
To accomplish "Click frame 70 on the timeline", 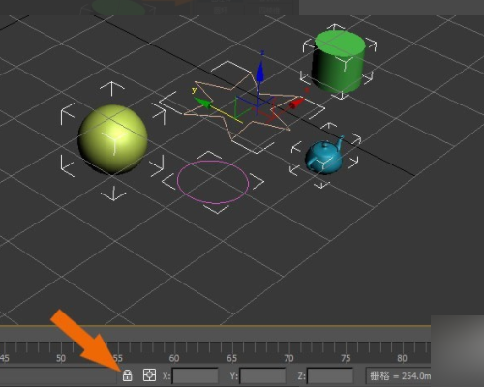I will [x=288, y=358].
